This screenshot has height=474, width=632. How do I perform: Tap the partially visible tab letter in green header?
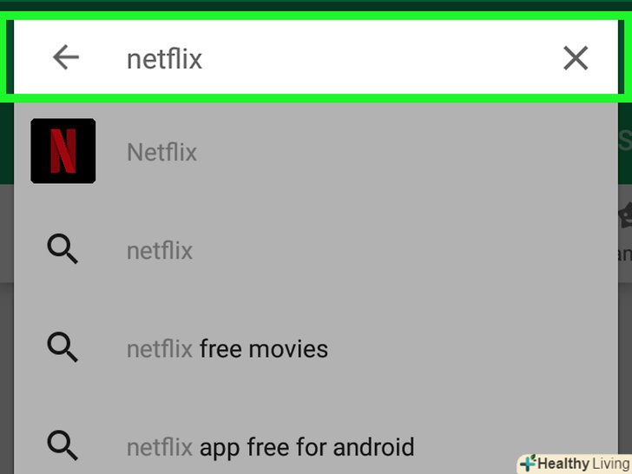(625, 140)
